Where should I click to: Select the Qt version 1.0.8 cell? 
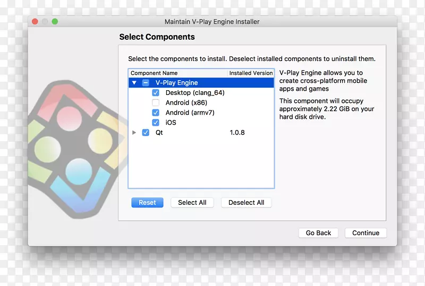[237, 133]
